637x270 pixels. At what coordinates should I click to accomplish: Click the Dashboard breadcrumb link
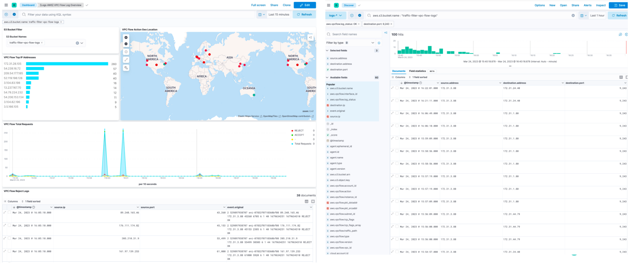pyautogui.click(x=28, y=5)
